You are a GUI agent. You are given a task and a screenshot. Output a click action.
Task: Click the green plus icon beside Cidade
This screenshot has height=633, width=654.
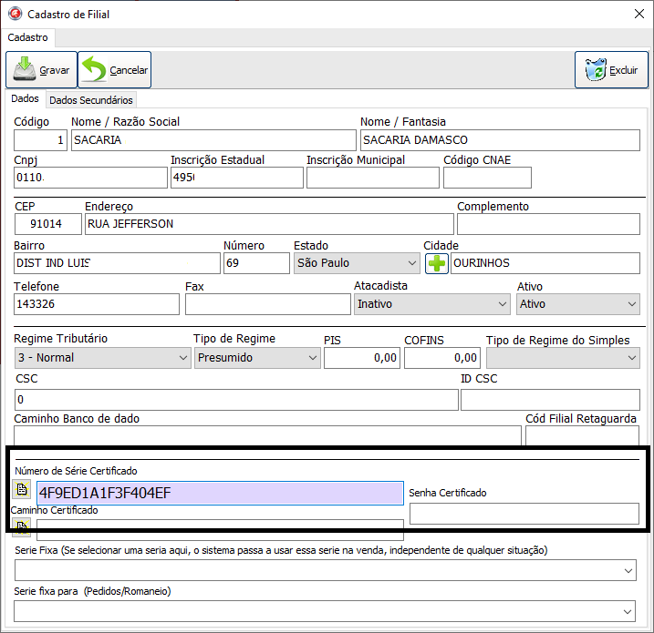click(x=436, y=263)
